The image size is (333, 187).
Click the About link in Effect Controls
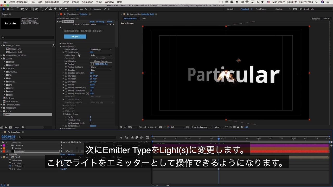[x=110, y=22]
